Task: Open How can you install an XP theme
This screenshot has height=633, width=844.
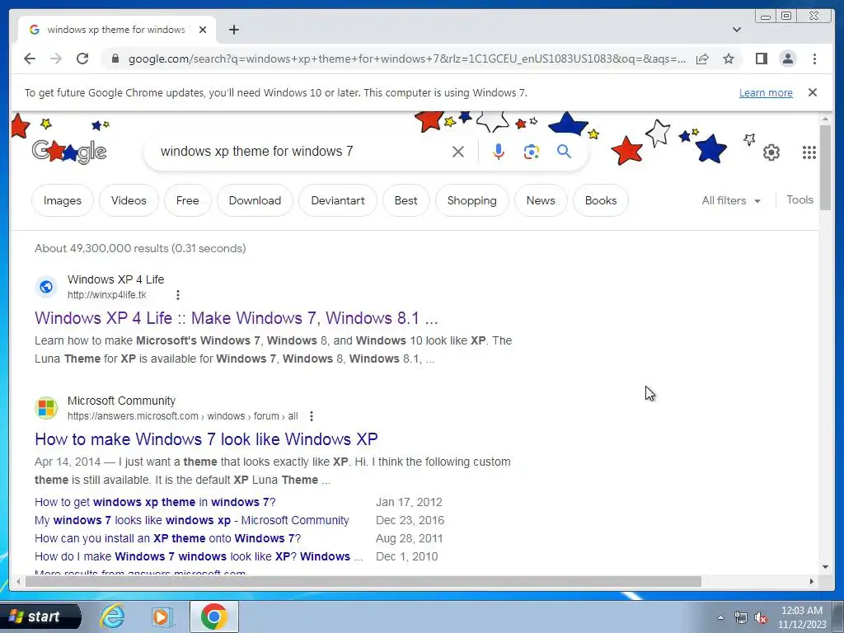Action: coord(168,538)
